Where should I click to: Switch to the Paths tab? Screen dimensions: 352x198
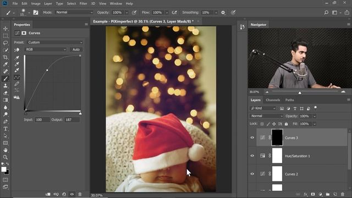tap(290, 100)
